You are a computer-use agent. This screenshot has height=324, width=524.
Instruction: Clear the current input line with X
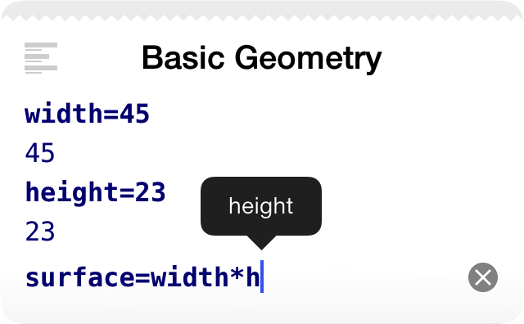(x=483, y=277)
